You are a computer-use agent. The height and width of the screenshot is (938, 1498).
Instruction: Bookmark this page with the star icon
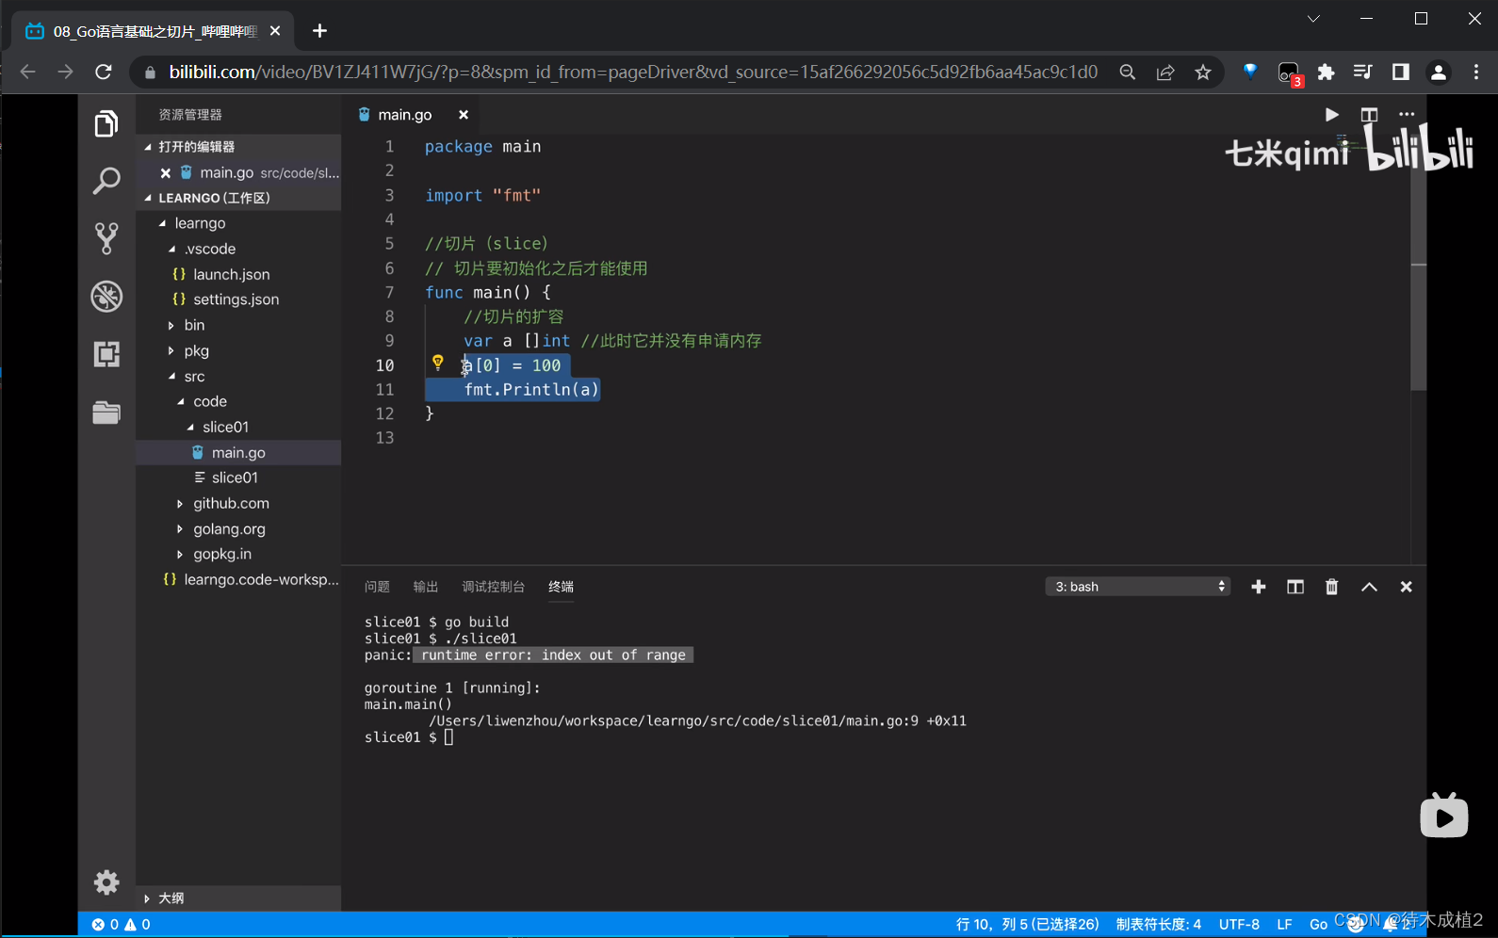1203,72
